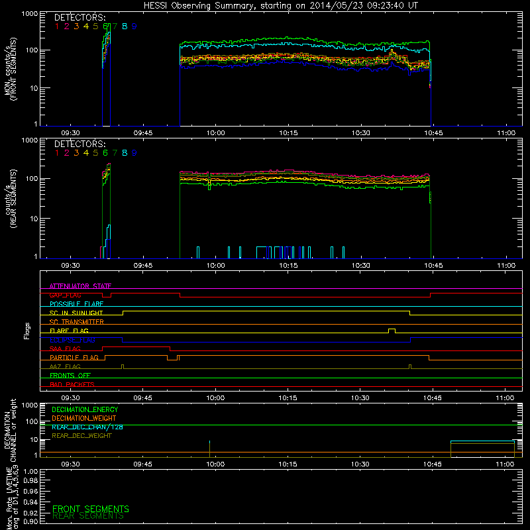Image resolution: width=530 pixels, height=530 pixels.
Task: Click the HESSI Observing Summary title text
Action: click(x=281, y=6)
